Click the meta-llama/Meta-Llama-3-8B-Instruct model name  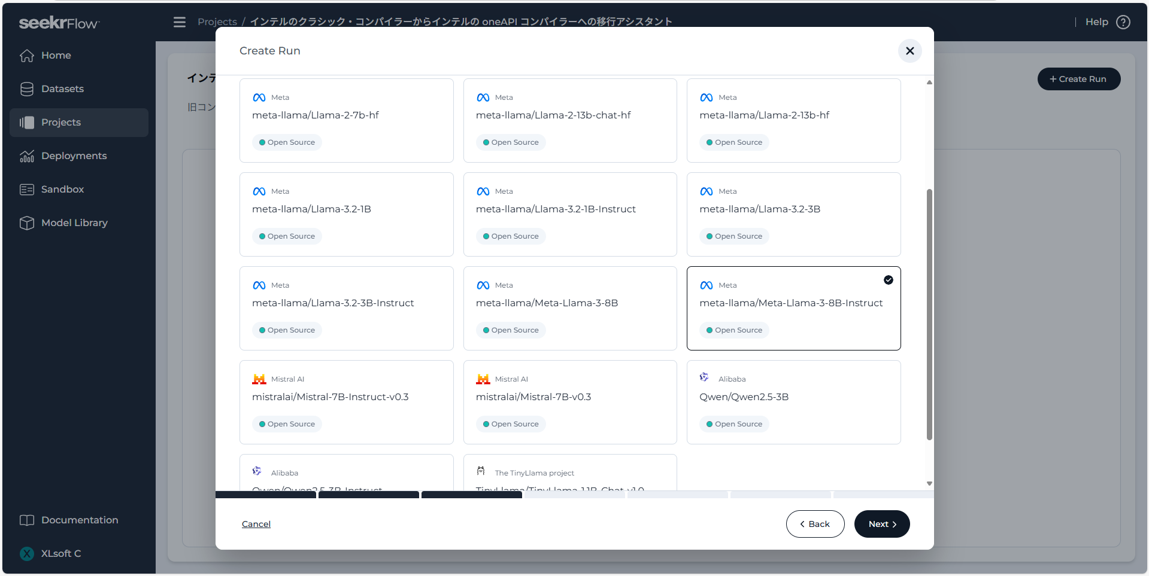click(791, 303)
